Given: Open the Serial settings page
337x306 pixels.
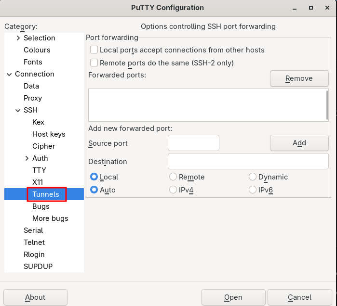Looking at the screenshot, I should tap(33, 230).
